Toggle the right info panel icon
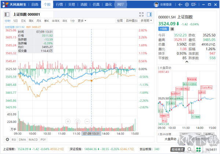 149,14
